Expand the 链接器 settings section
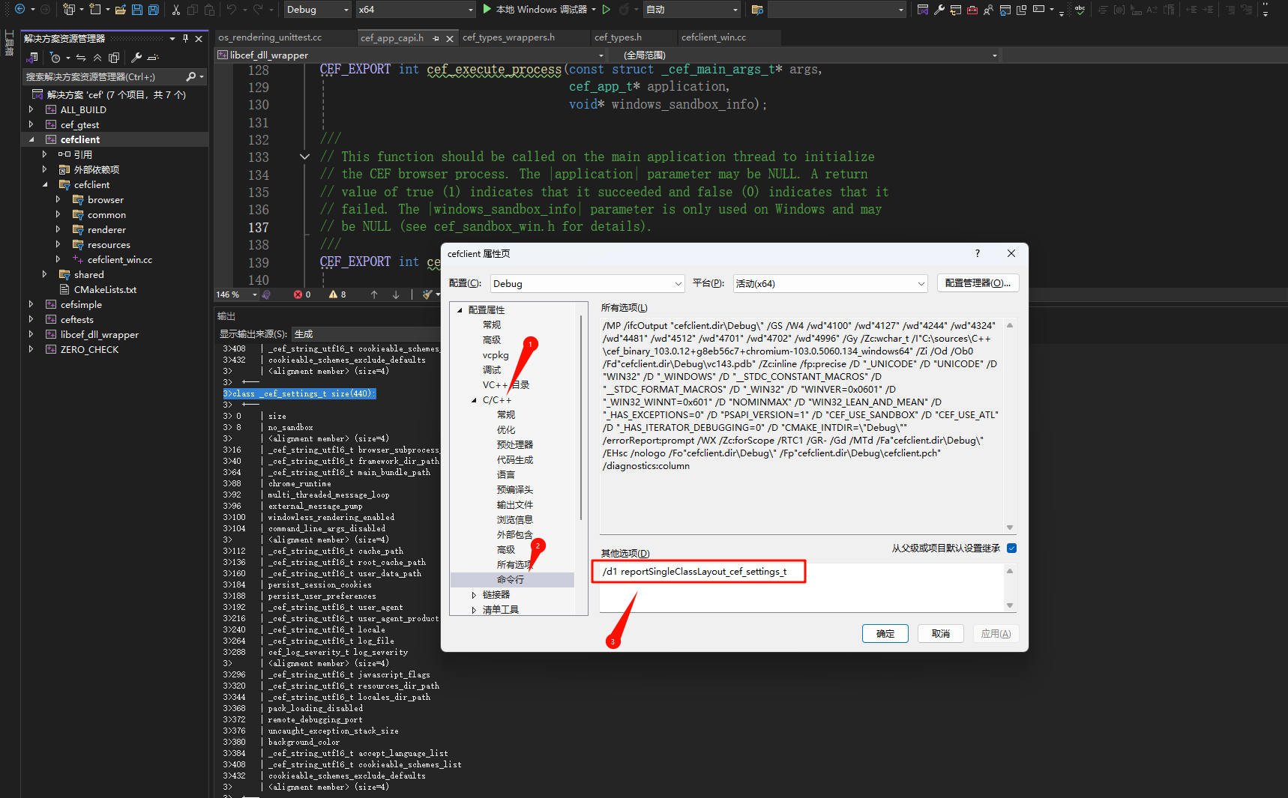Image resolution: width=1288 pixels, height=798 pixels. click(x=473, y=594)
